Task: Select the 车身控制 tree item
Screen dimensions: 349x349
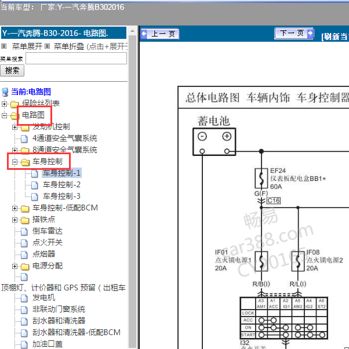Action: pos(48,161)
